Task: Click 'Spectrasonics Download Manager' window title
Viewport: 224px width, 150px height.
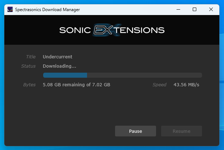Action: (47, 10)
